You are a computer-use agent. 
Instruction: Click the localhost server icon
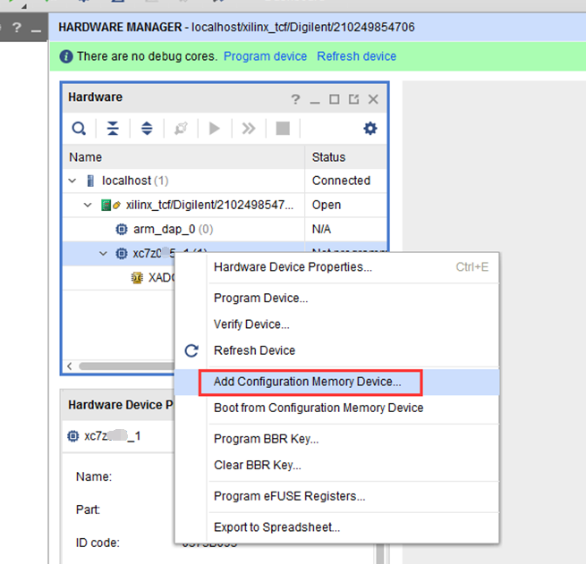click(x=90, y=181)
